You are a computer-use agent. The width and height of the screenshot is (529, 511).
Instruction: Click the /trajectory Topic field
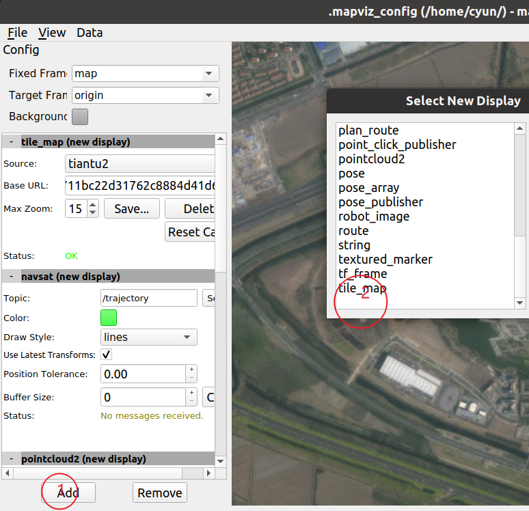(x=149, y=298)
